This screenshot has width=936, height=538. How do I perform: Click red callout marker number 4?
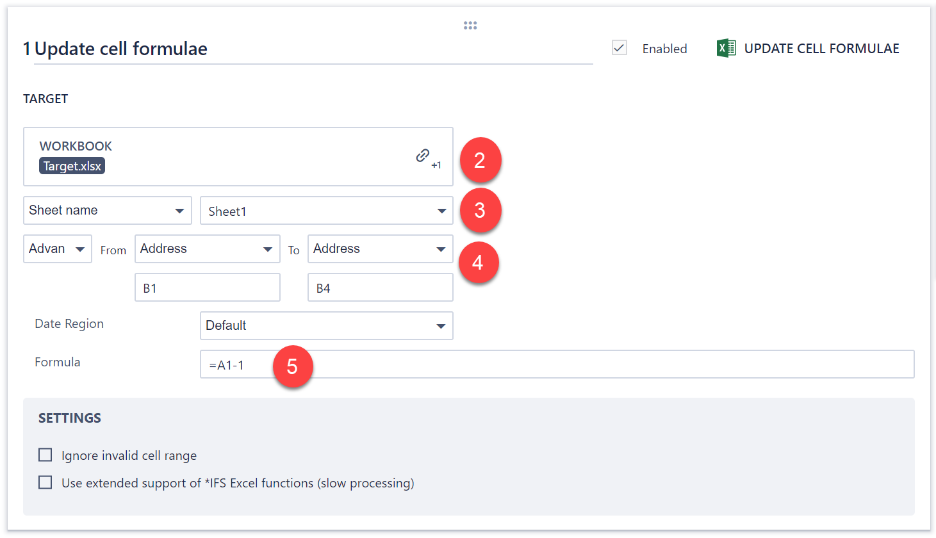coord(477,263)
